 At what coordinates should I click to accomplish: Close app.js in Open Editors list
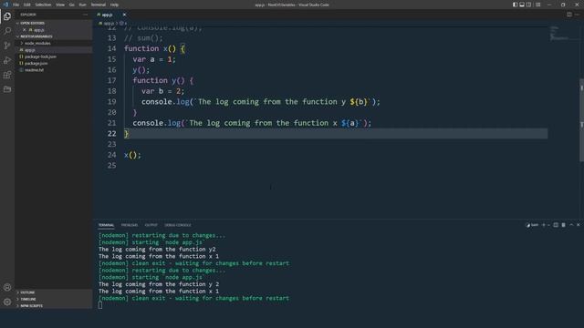(25, 30)
